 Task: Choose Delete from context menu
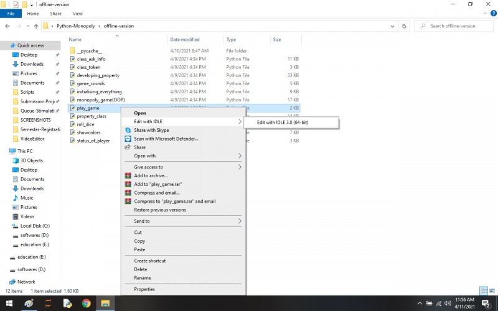183,269
